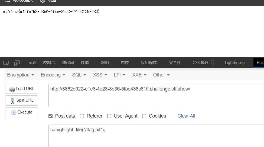264x147 pixels.
Task: Open the Encoding dropdown
Action: (x=53, y=75)
